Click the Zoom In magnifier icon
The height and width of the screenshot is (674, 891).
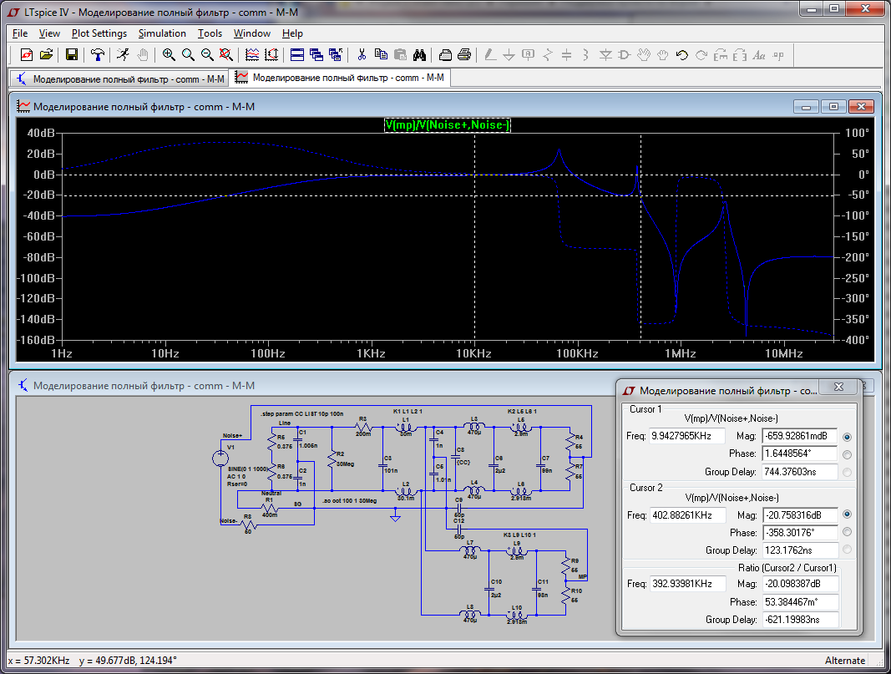[x=169, y=55]
